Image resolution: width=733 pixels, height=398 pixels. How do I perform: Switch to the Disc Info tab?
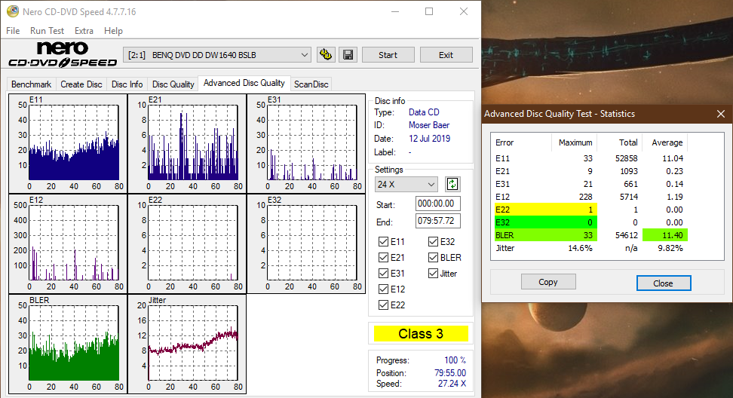127,84
